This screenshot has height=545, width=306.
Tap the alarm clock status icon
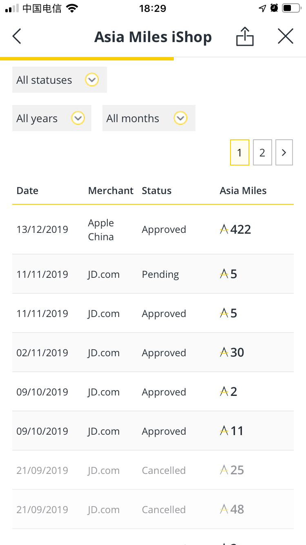(x=274, y=8)
